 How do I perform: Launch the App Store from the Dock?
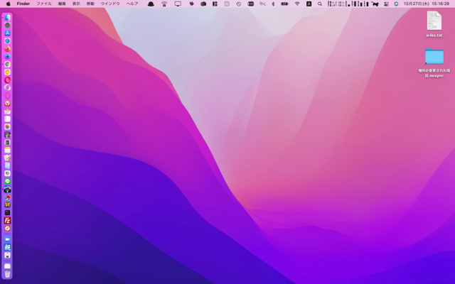(7, 33)
